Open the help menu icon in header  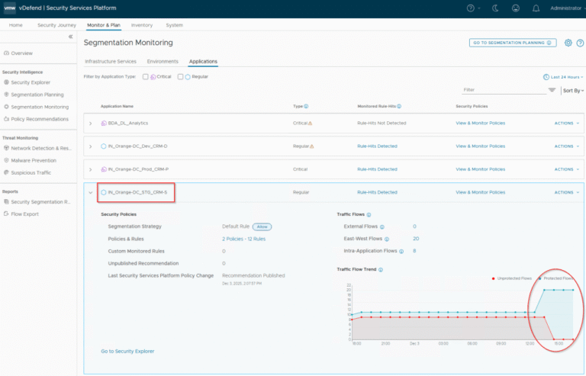point(471,8)
